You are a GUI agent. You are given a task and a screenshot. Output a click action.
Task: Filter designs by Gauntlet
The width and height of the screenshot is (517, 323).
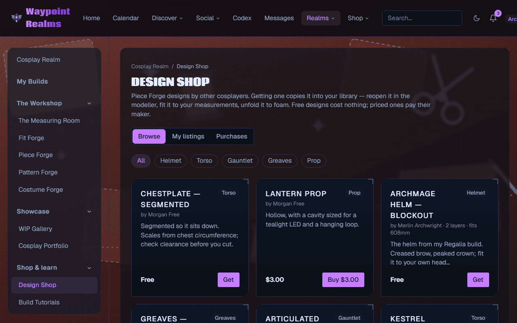pos(240,161)
